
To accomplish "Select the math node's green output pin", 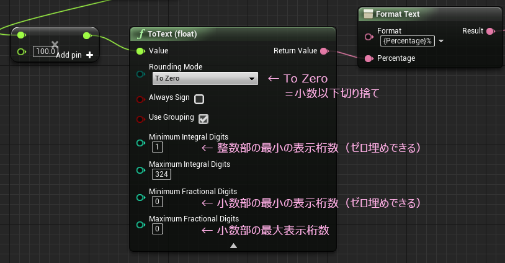I will pyautogui.click(x=87, y=35).
